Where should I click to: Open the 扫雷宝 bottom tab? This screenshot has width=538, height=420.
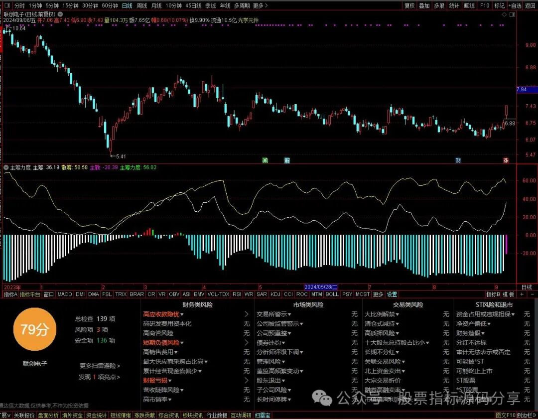pos(263,416)
